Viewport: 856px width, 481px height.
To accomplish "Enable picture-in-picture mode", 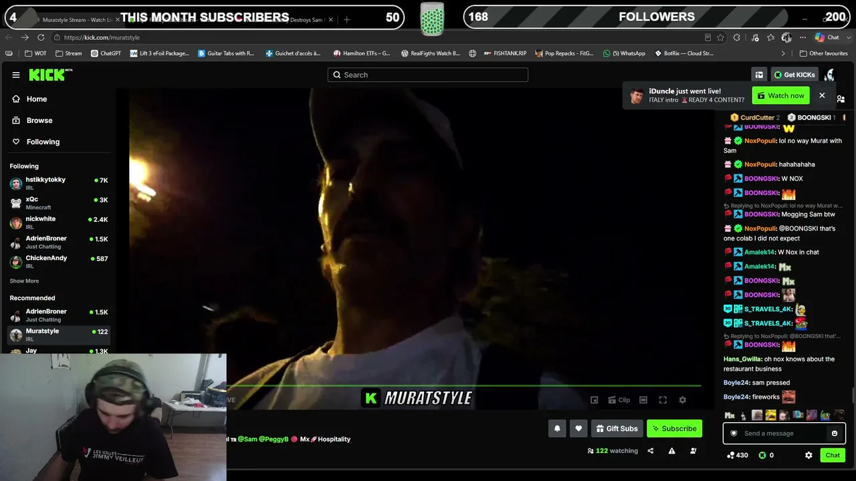I will pyautogui.click(x=594, y=400).
